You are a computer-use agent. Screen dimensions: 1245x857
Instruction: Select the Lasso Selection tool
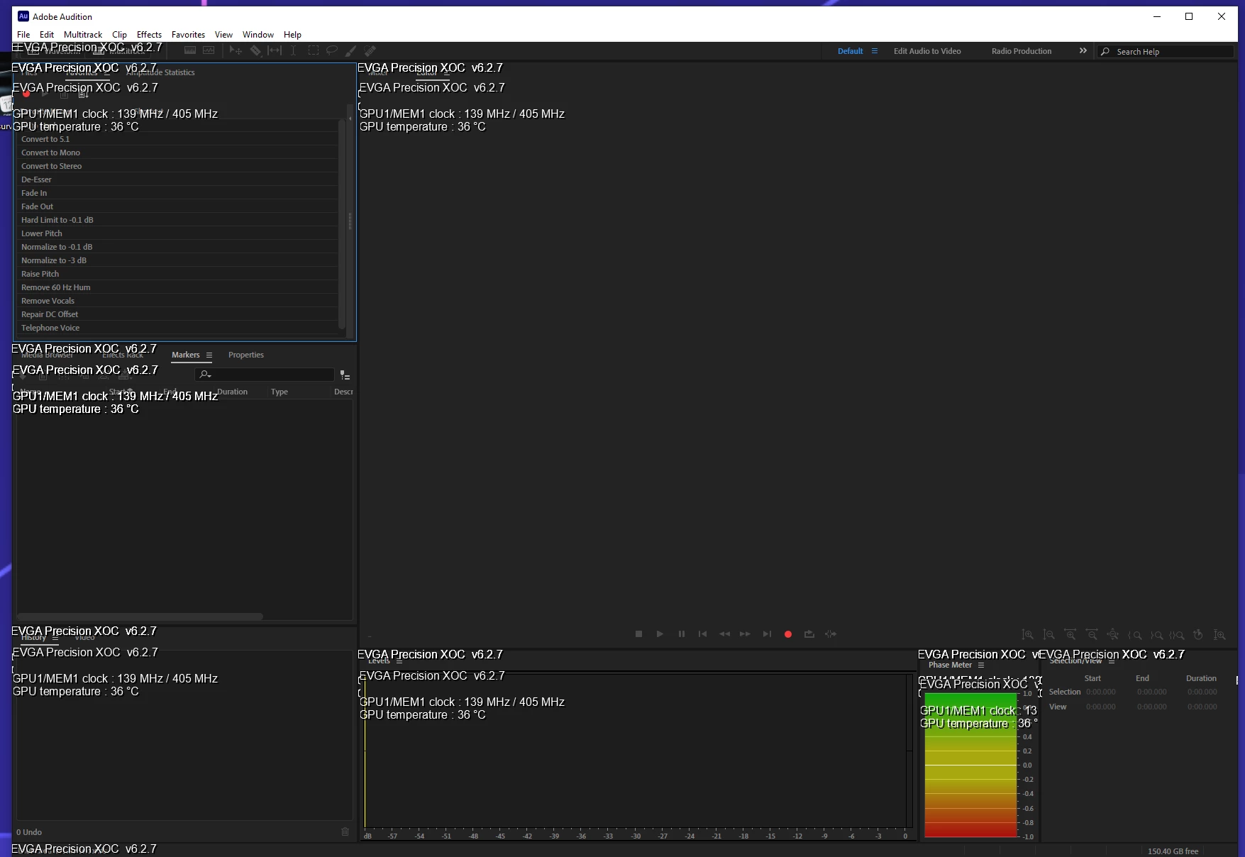(x=331, y=51)
